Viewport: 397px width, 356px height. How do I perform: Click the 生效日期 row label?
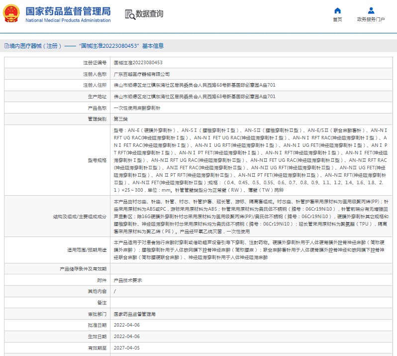click(x=97, y=337)
